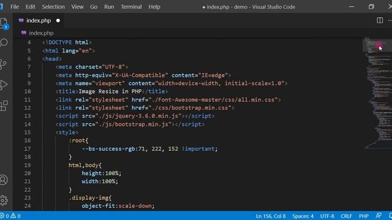Click the PHP icon in the breadcrumb
392x220 pixels.
pyautogui.click(x=24, y=32)
